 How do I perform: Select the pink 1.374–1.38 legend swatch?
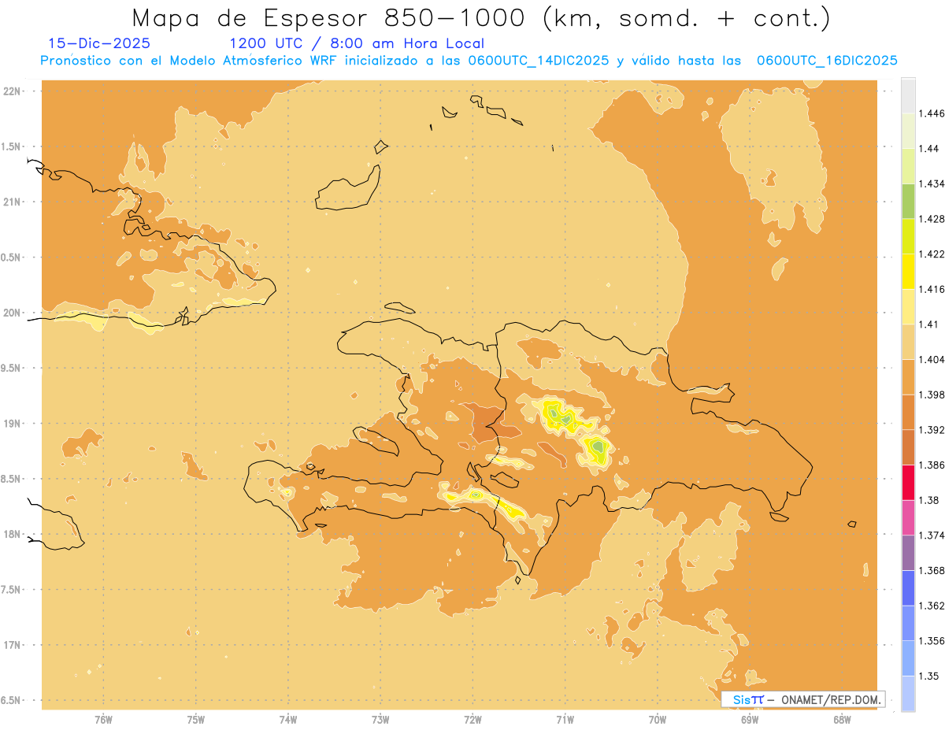pos(908,517)
